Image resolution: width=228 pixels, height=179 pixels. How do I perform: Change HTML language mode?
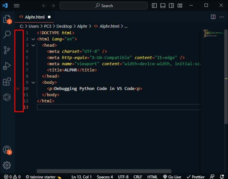152,177
